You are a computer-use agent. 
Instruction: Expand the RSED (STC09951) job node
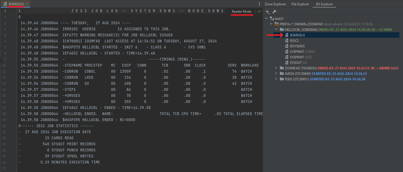[276, 79]
